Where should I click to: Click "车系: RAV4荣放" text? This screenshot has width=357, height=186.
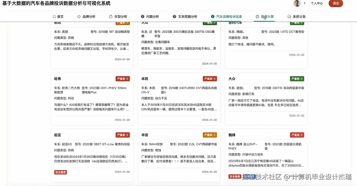point(152,144)
